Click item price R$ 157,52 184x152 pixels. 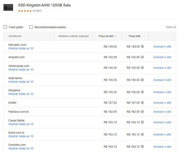pyautogui.click(x=110, y=103)
